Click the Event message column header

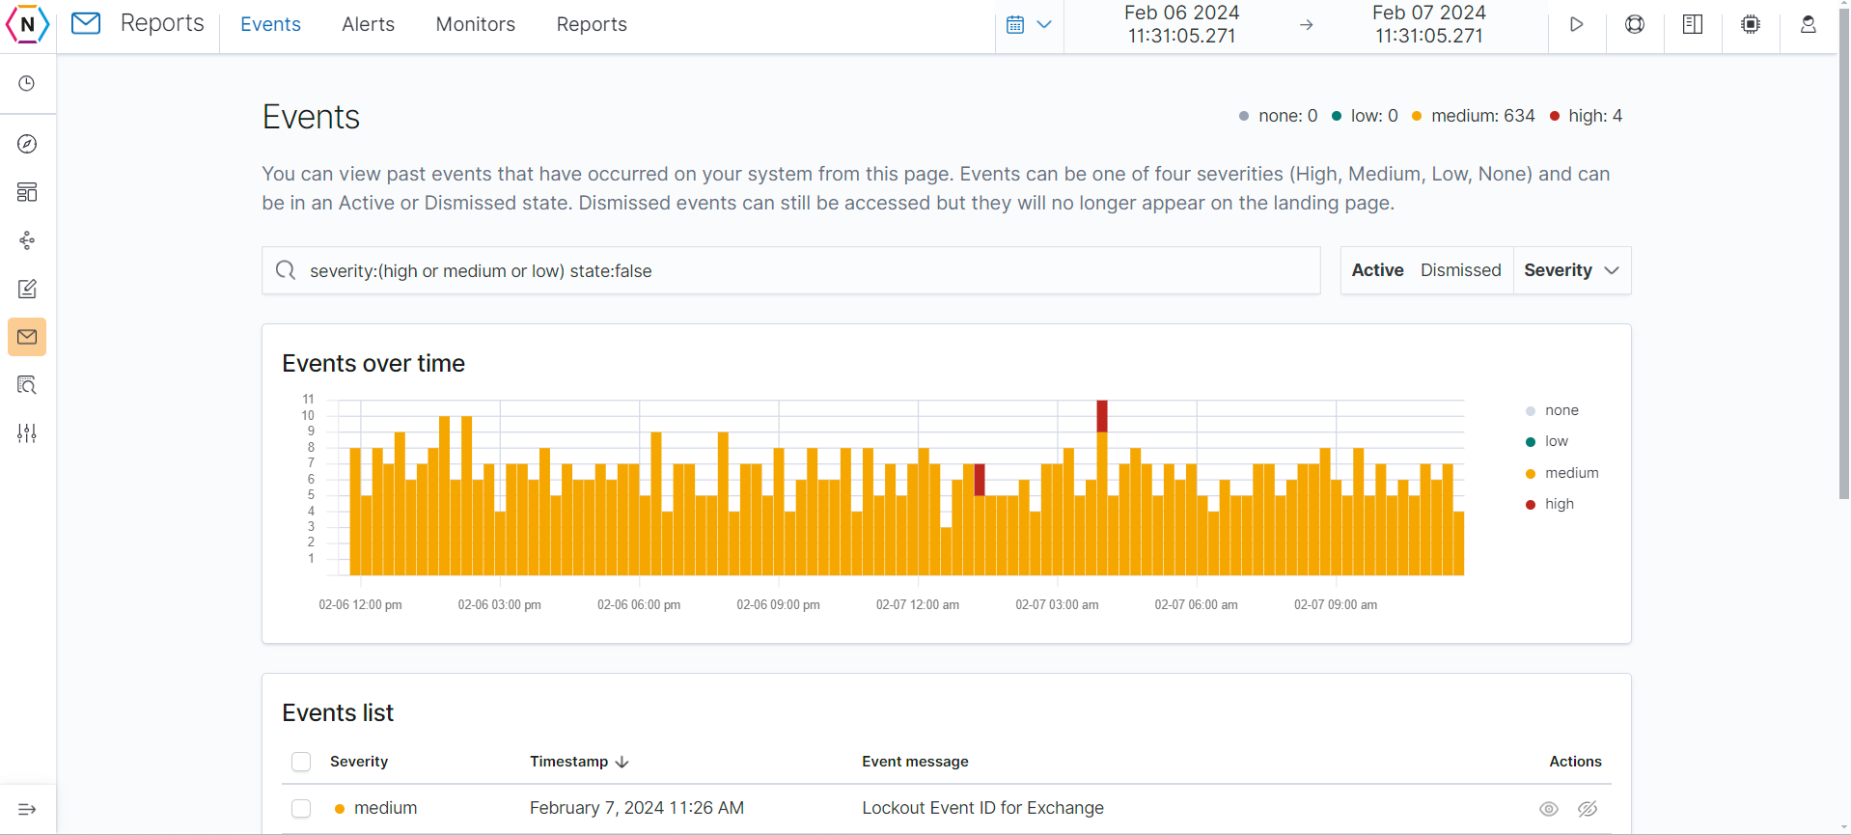(915, 762)
